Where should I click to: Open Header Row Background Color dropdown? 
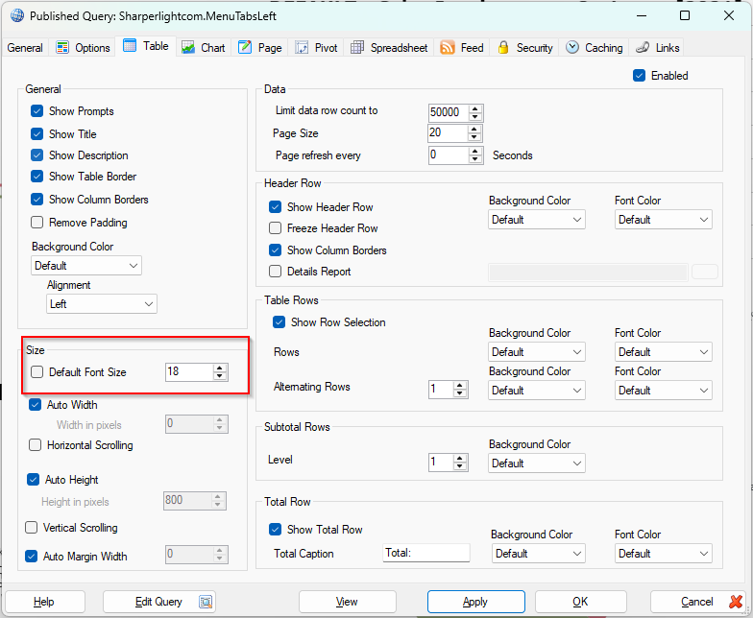(537, 220)
